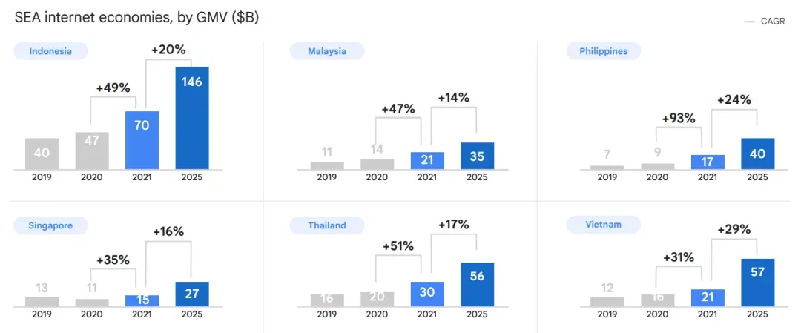Viewport: 801px width, 333px height.
Task: Click Philippines' 2025 bar showing 40
Action: click(757, 154)
